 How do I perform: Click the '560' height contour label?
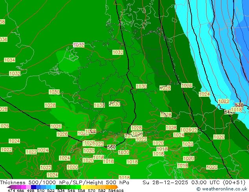tap(111, 147)
